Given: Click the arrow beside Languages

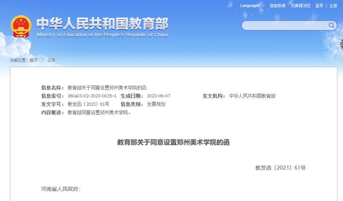Looking at the screenshot, I should click(264, 6).
